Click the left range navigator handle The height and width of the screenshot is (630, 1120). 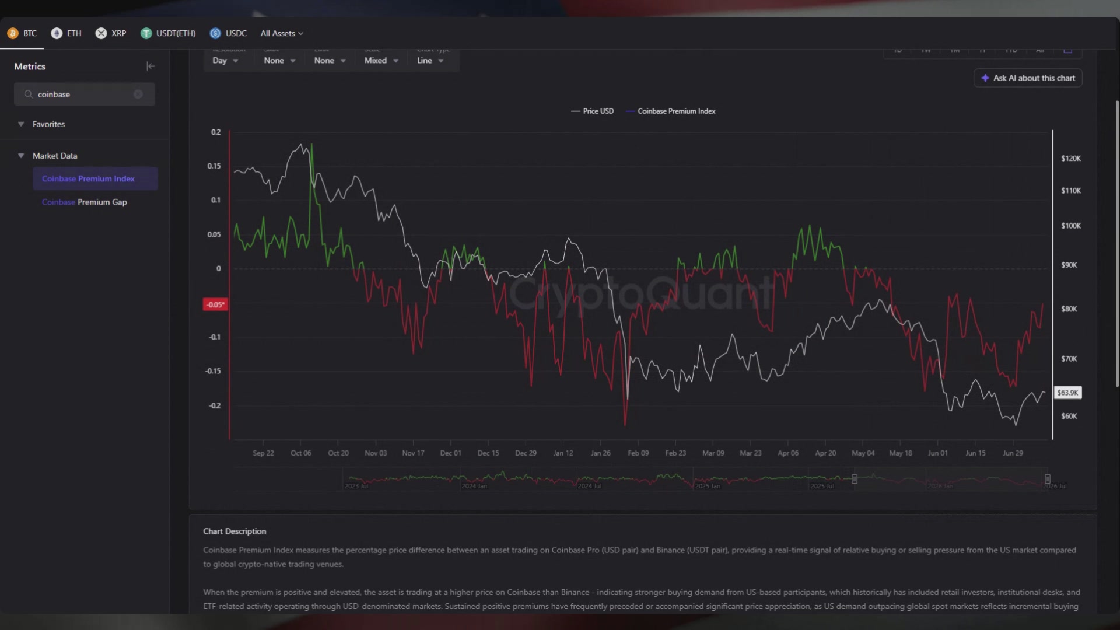tap(855, 479)
